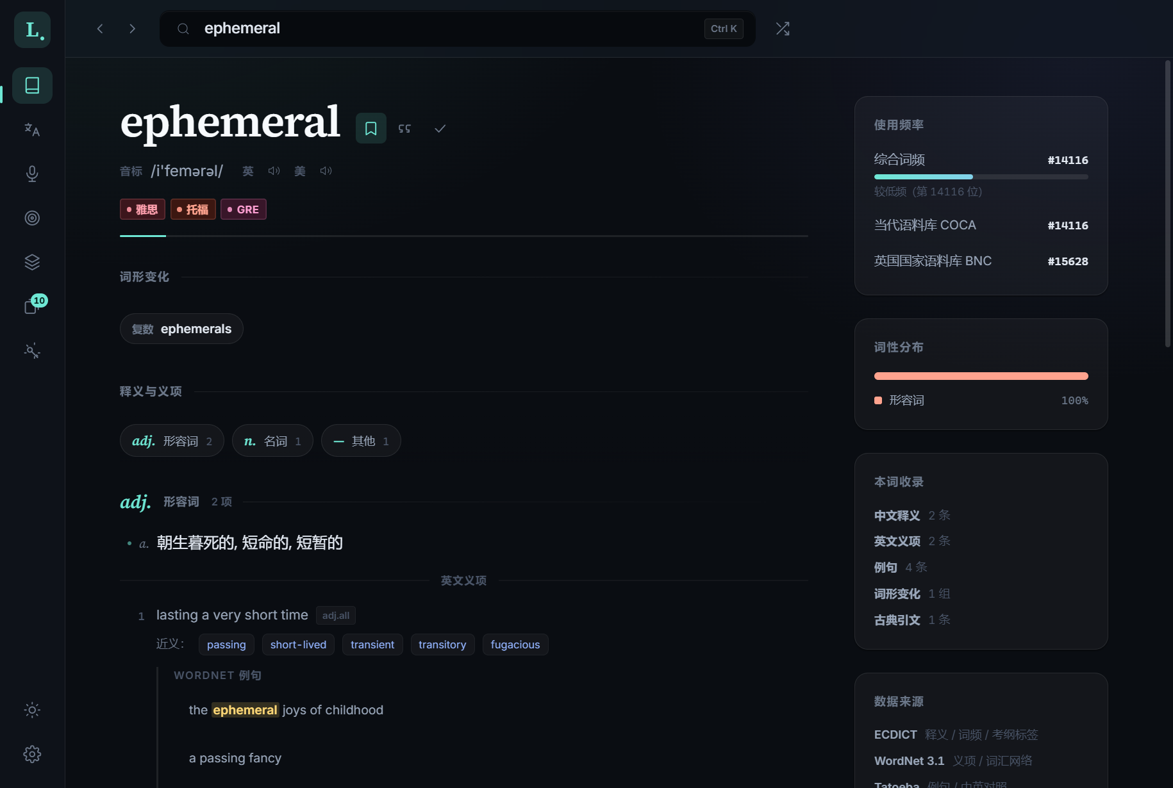Open the synonym short-lived
The image size is (1173, 788).
(298, 644)
